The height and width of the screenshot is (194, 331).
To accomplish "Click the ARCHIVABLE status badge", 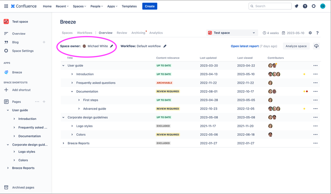I will pyautogui.click(x=164, y=83).
